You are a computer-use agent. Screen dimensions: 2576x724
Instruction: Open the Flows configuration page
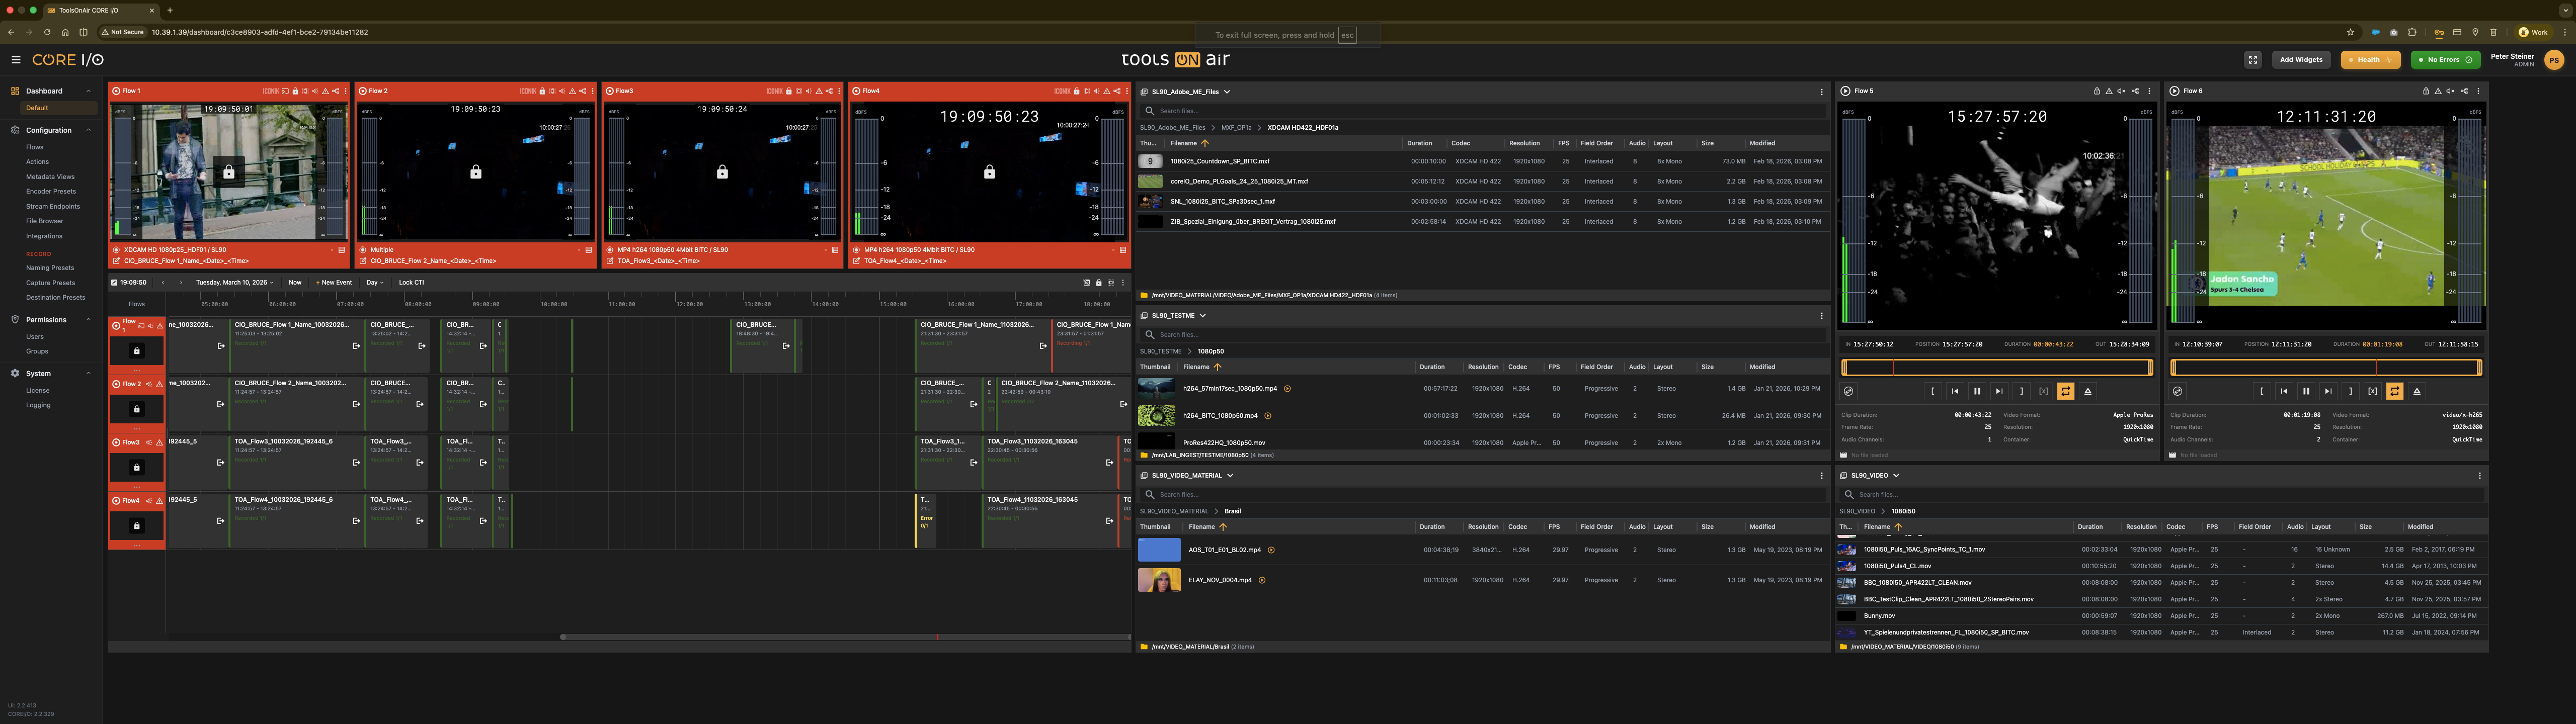point(35,147)
